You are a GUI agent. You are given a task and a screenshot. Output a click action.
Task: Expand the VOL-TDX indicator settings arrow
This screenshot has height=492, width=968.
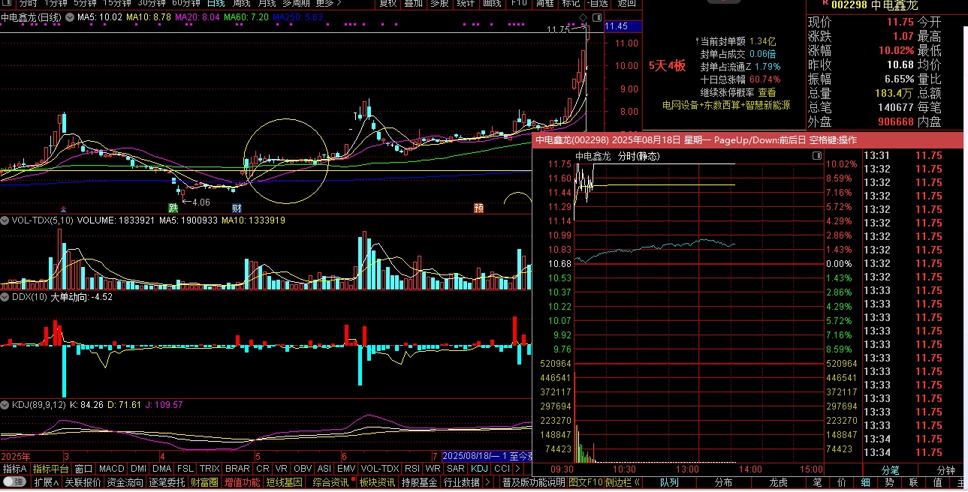[5, 220]
